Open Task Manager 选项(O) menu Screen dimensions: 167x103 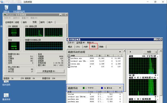[16, 18]
